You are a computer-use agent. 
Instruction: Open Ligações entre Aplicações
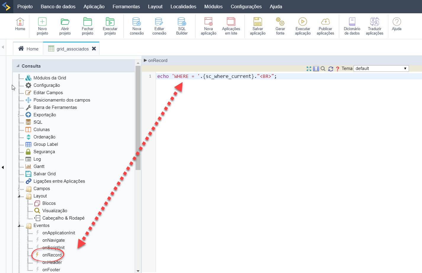pos(59,181)
